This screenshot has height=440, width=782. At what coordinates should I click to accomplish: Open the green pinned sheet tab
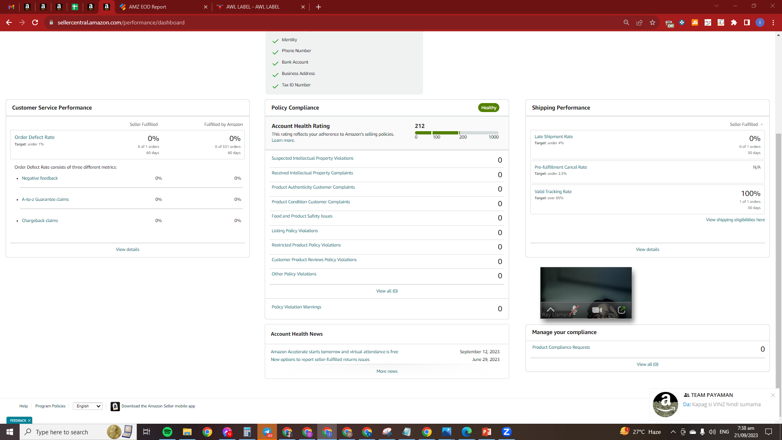tap(75, 7)
